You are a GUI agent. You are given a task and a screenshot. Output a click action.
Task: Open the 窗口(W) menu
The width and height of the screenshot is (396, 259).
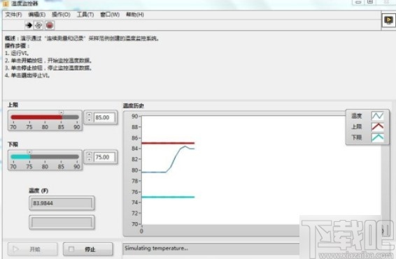(x=110, y=15)
